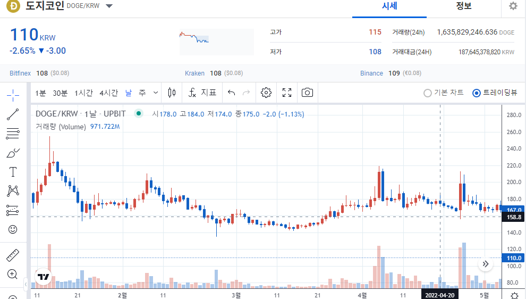Click the DOGE/KRW 1날 UPBIT chart title
The width and height of the screenshot is (526, 299).
[81, 114]
